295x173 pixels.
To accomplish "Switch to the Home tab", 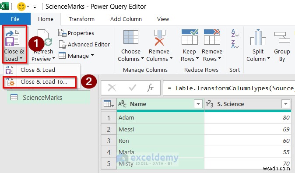I will [46, 19].
